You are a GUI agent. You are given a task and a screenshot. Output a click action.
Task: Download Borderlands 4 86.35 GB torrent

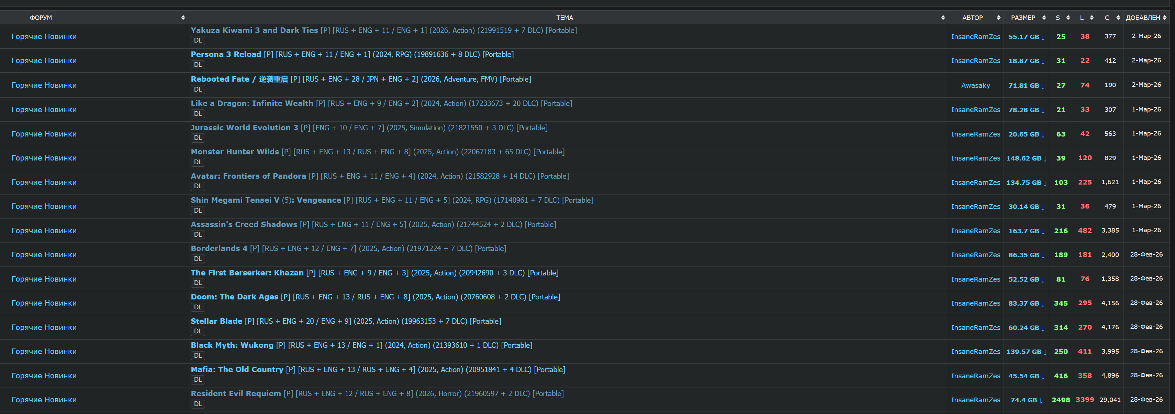point(1026,255)
